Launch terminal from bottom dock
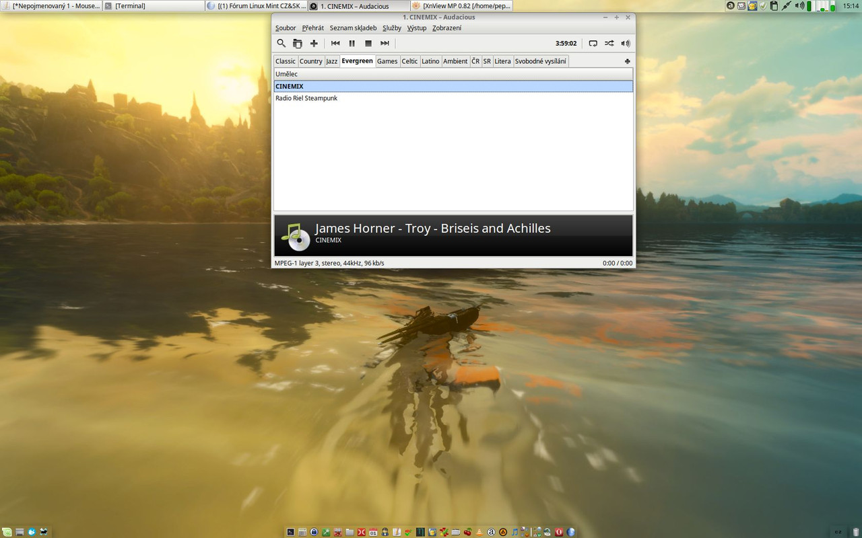The image size is (862, 538). (290, 532)
